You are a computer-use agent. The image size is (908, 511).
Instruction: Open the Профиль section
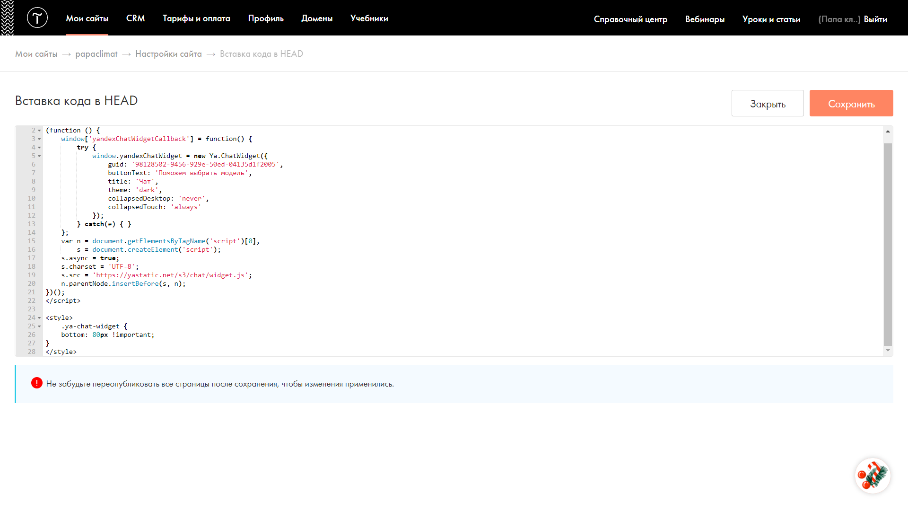tap(266, 18)
